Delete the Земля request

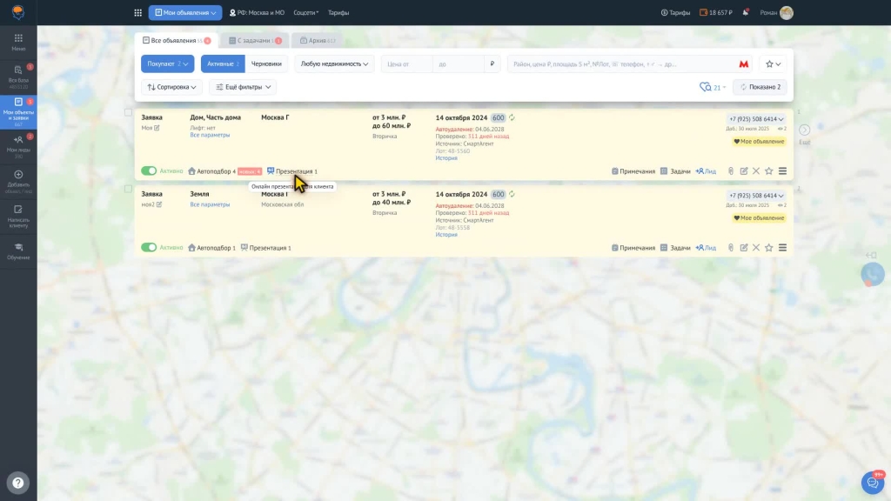click(756, 248)
